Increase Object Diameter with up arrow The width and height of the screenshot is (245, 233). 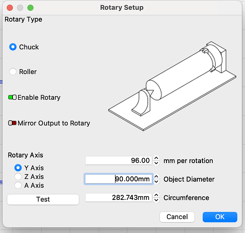point(156,177)
